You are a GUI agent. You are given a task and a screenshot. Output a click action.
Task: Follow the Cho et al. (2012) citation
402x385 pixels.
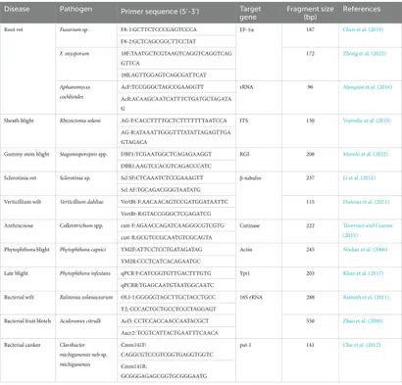pos(362,345)
